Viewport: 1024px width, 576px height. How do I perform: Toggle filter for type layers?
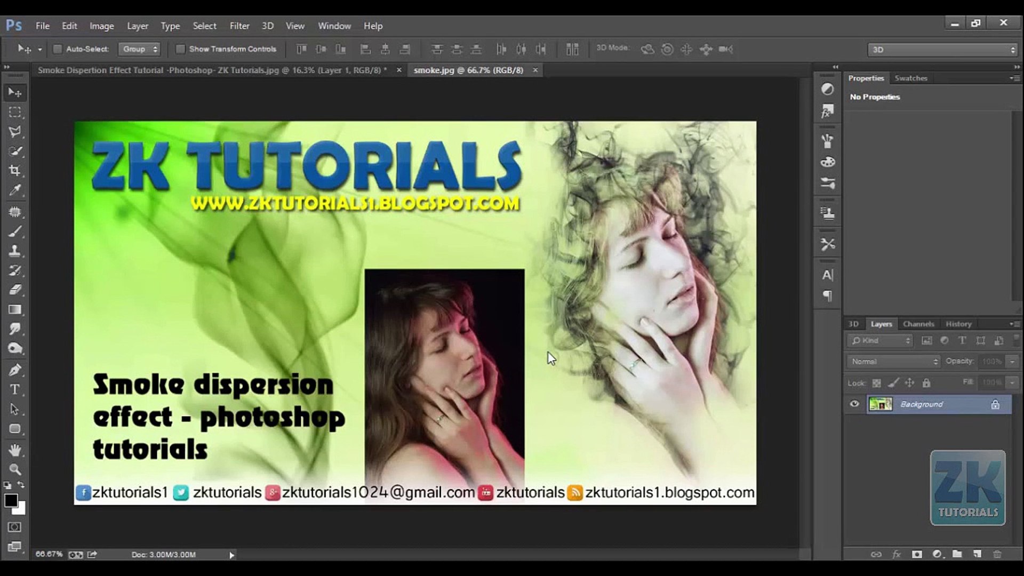(962, 340)
